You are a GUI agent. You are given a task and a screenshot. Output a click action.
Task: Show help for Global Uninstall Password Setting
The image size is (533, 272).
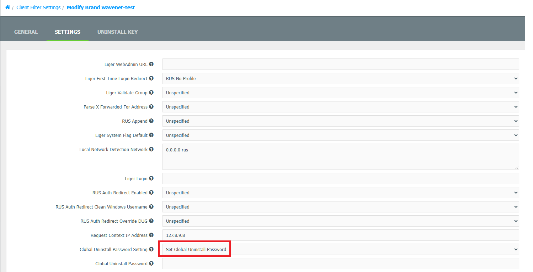[x=151, y=249]
